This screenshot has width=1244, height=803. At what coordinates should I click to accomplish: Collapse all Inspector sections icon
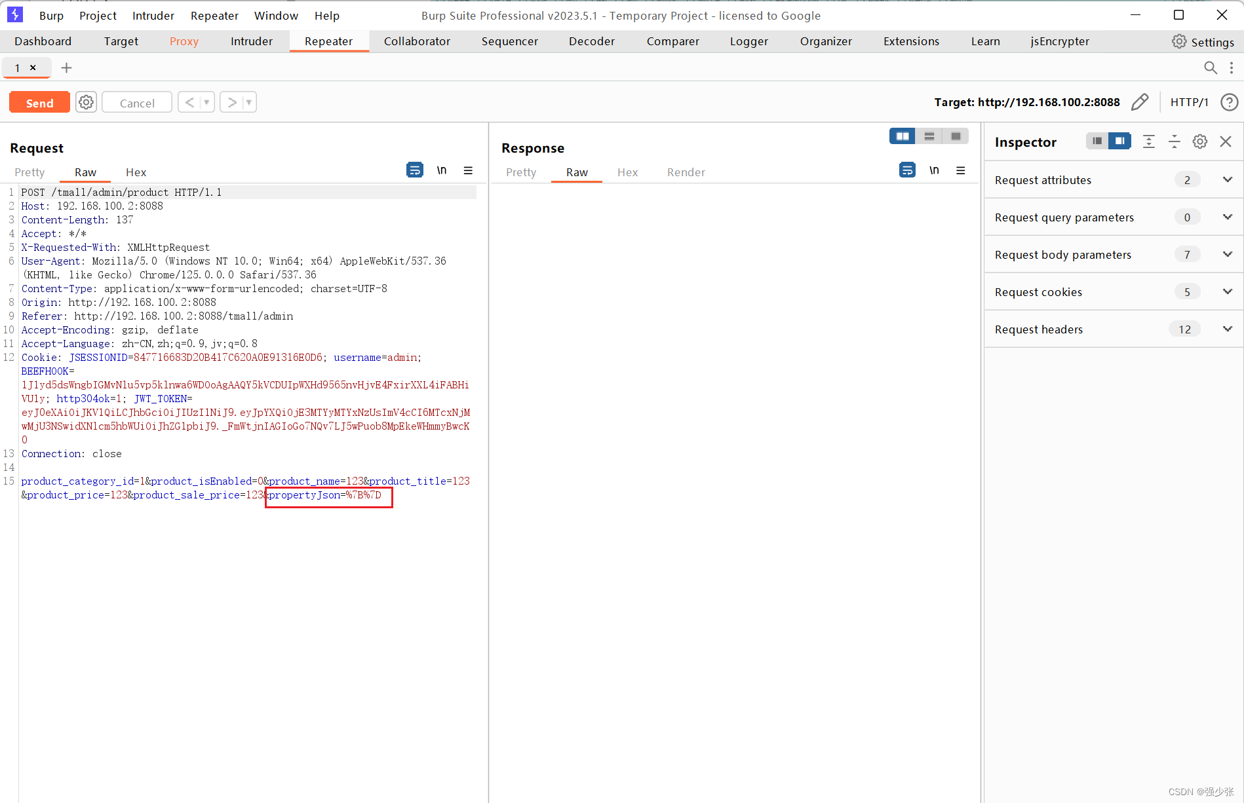coord(1174,141)
